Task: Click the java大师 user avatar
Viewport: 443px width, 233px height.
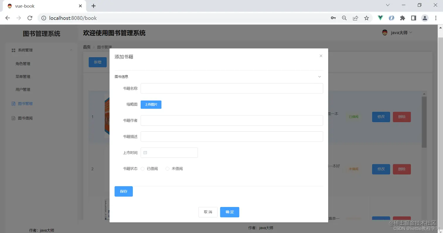Action: coord(385,32)
